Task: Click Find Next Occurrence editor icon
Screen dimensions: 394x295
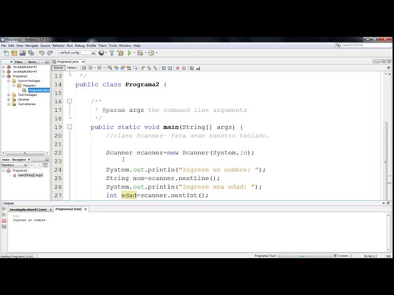Action: pyautogui.click(x=123, y=68)
